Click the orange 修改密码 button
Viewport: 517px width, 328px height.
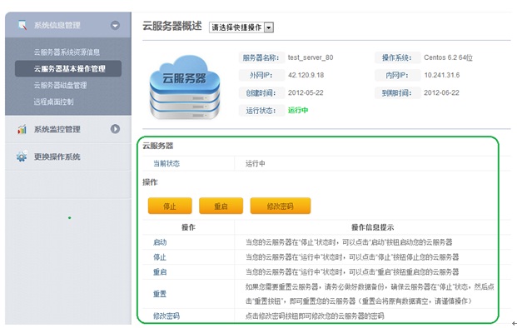pos(281,206)
